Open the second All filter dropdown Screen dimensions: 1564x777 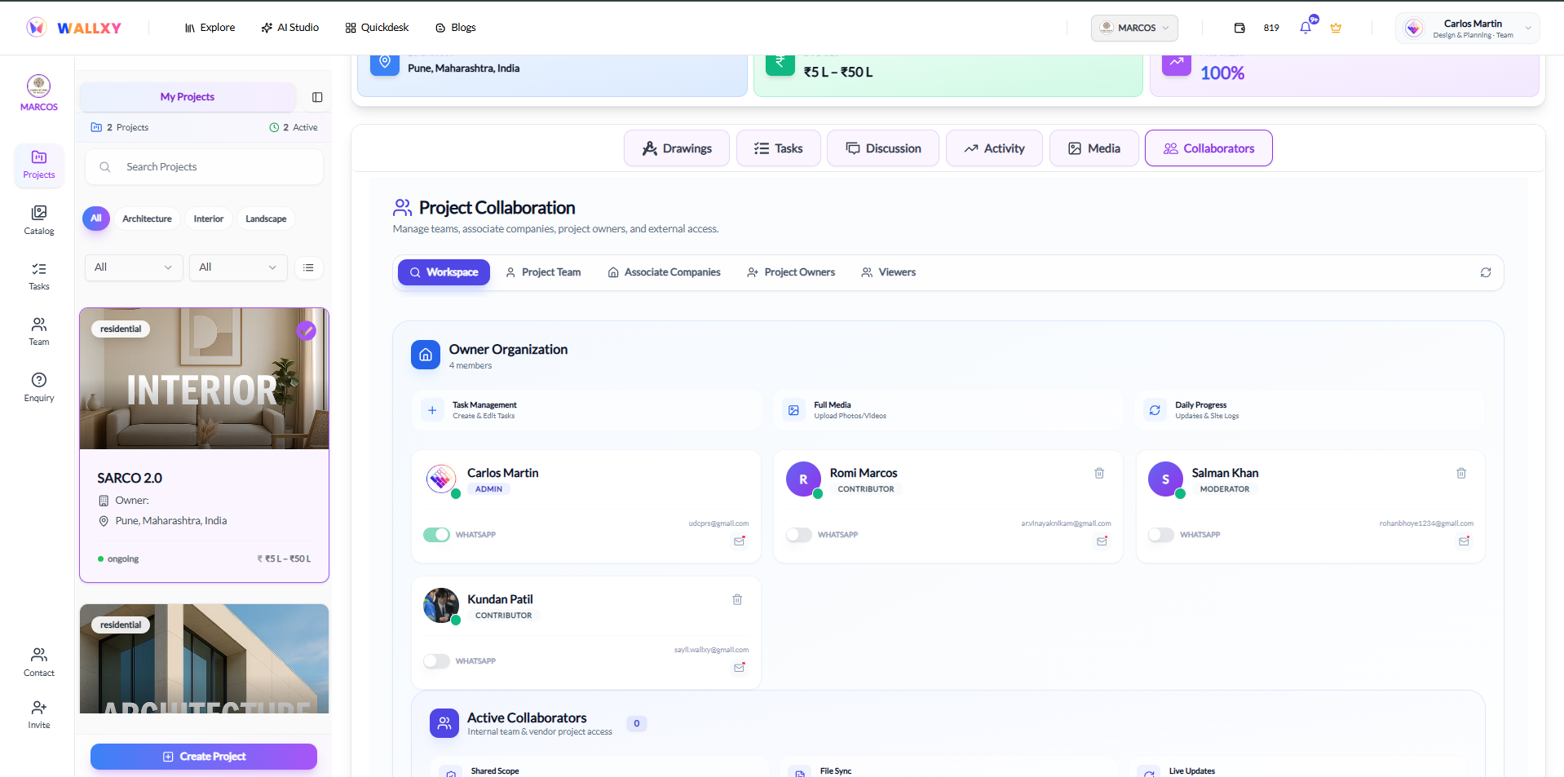coord(238,267)
